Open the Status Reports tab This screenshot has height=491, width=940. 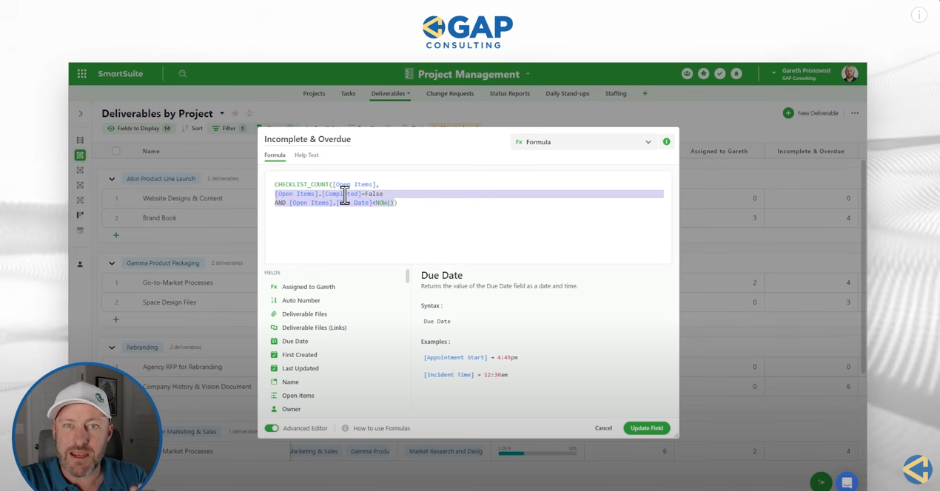tap(509, 94)
